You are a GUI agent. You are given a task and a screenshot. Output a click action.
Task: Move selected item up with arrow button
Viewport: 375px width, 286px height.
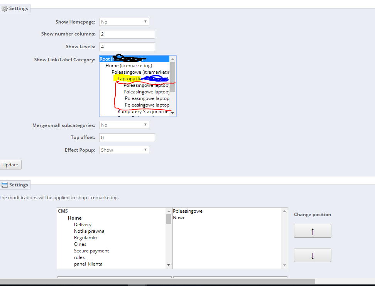coord(312,231)
